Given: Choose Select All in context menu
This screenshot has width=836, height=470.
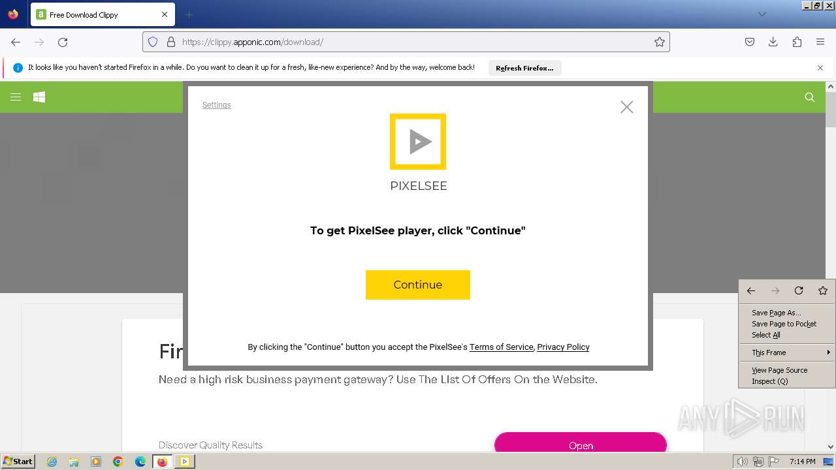Looking at the screenshot, I should (x=787, y=335).
